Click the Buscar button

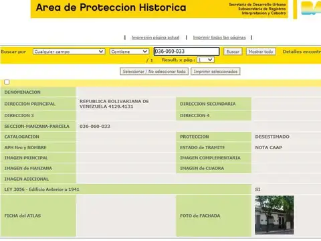tap(233, 52)
